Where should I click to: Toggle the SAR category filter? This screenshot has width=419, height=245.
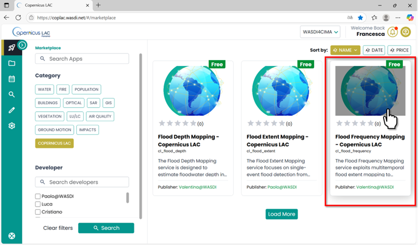(x=93, y=103)
